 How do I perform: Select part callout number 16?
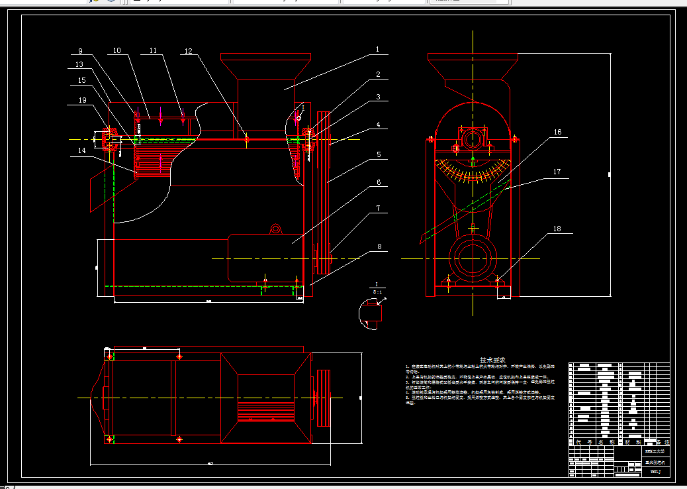tap(557, 132)
